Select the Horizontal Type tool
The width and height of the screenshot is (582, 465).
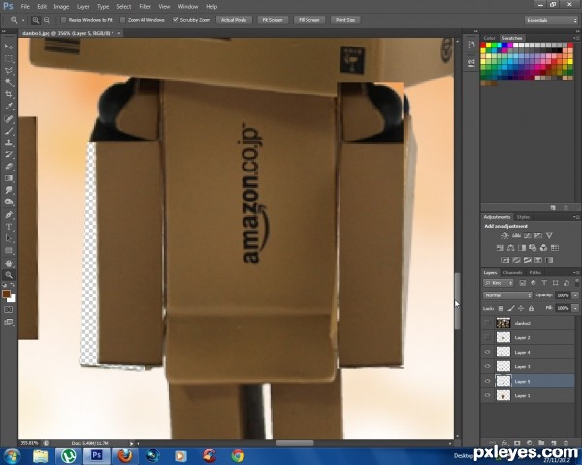[x=9, y=227]
